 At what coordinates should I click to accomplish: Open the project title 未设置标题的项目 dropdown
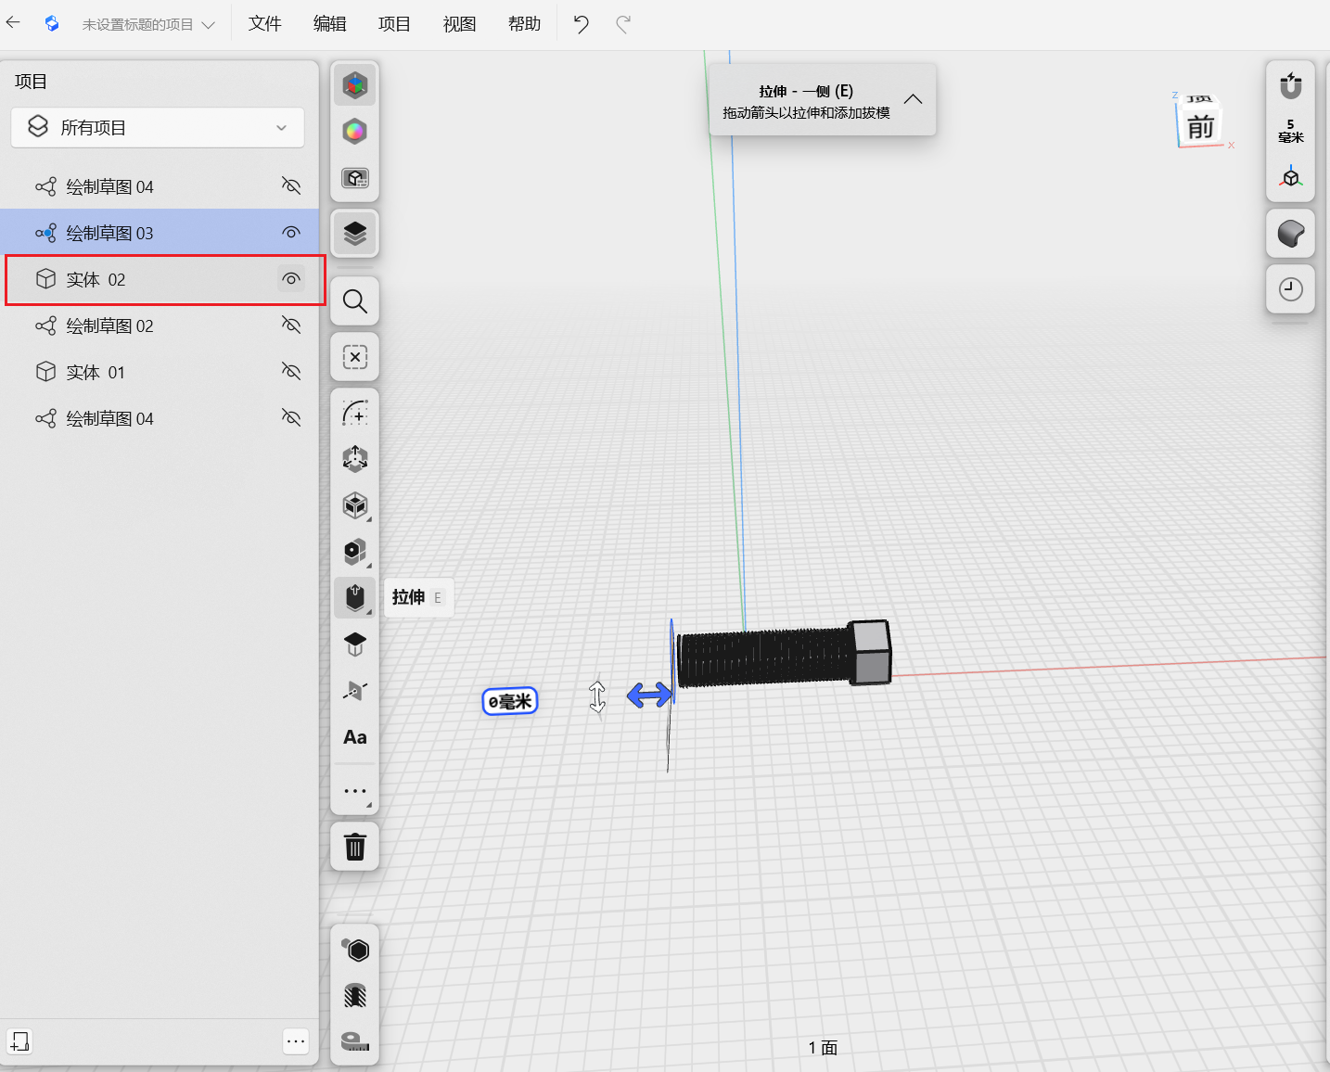coord(148,25)
